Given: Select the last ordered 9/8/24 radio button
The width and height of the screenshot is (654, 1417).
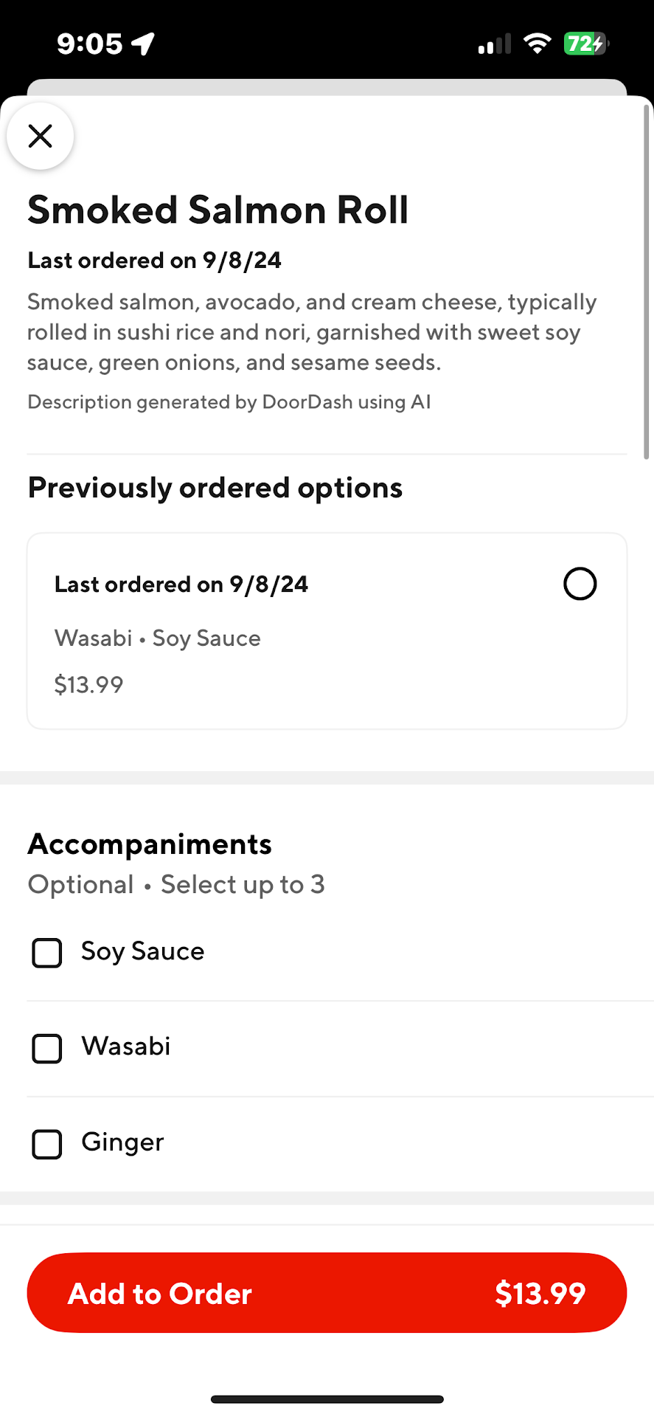Looking at the screenshot, I should pos(580,584).
